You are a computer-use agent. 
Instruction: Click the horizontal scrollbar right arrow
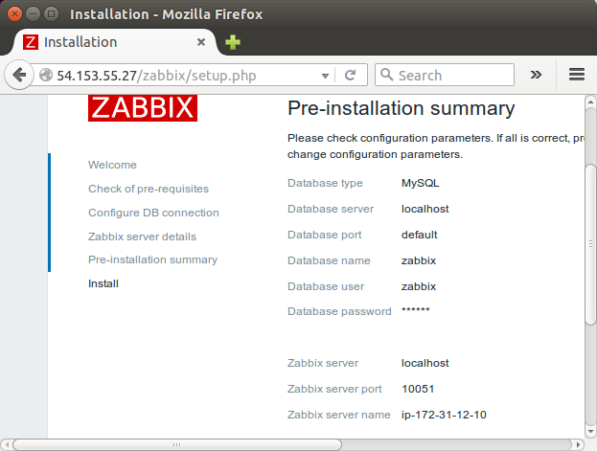coord(578,444)
